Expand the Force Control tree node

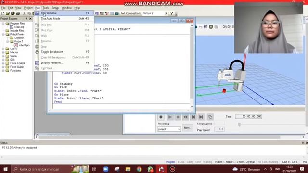pyautogui.click(x=3, y=63)
